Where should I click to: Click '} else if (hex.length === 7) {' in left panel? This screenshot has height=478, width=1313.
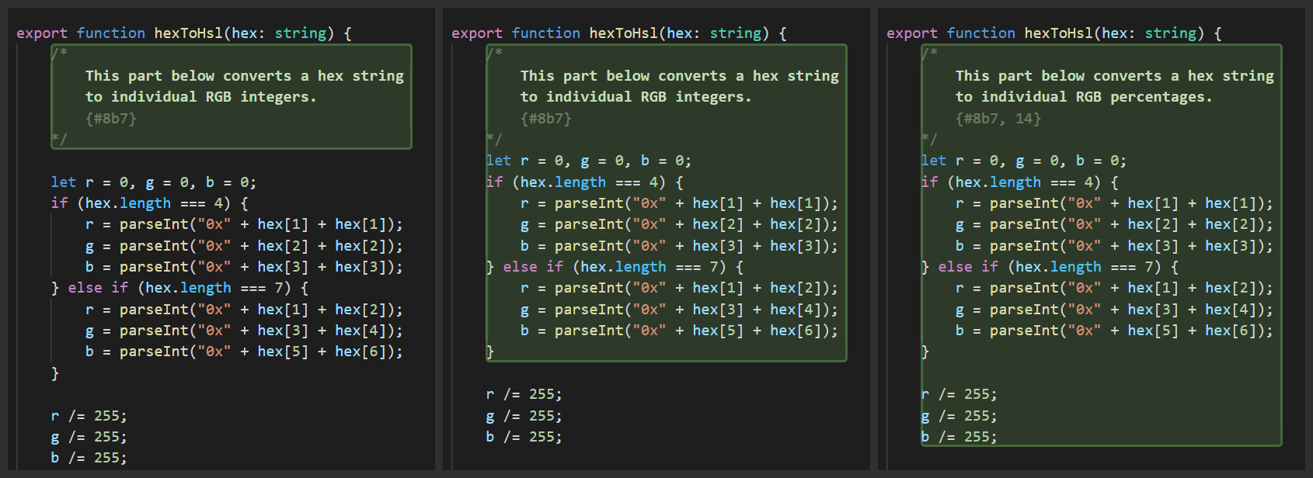pyautogui.click(x=180, y=288)
